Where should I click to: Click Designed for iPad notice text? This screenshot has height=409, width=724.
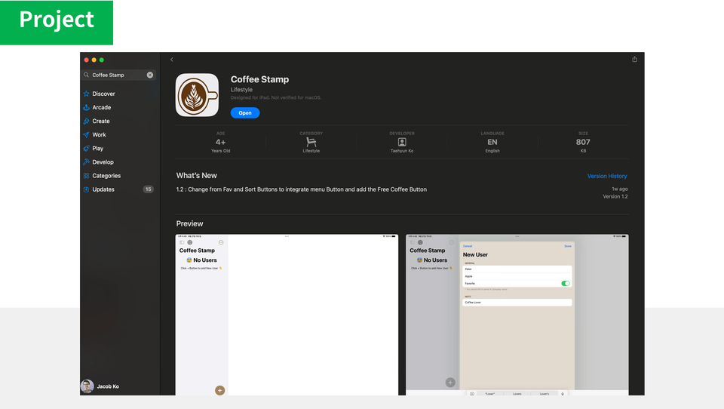pos(276,97)
